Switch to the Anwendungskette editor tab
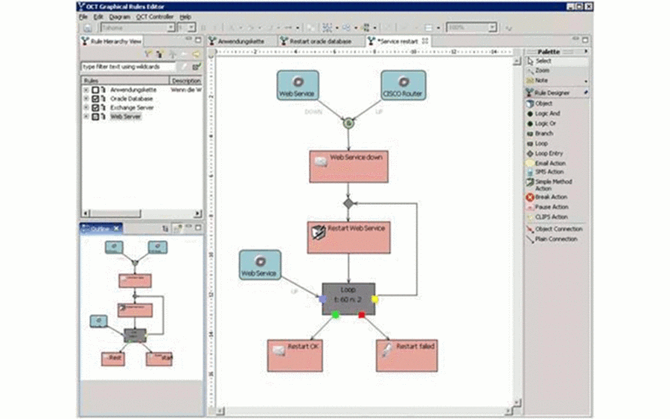 (x=241, y=41)
